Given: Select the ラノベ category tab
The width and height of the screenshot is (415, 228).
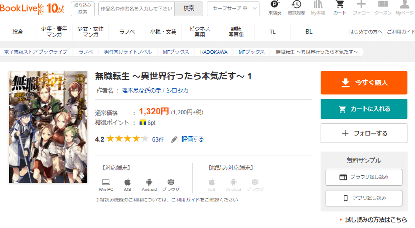Looking at the screenshot, I should click(127, 32).
